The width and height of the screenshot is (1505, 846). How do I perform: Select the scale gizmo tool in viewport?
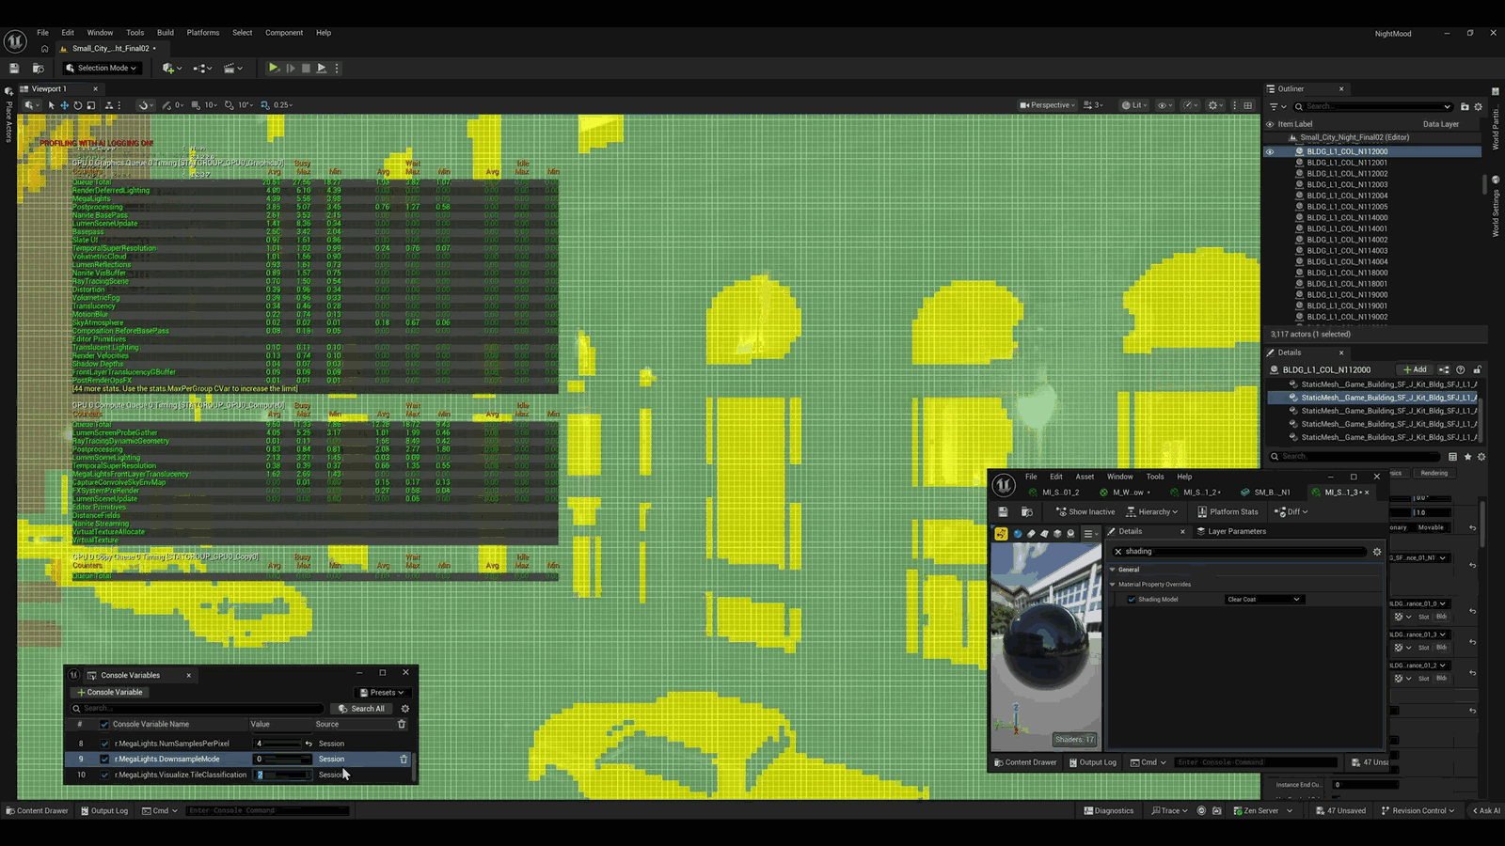pyautogui.click(x=91, y=105)
